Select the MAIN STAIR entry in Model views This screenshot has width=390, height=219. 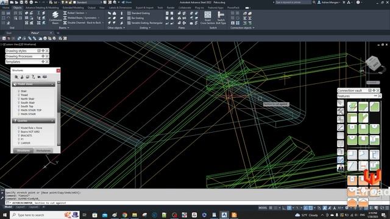coord(28,114)
